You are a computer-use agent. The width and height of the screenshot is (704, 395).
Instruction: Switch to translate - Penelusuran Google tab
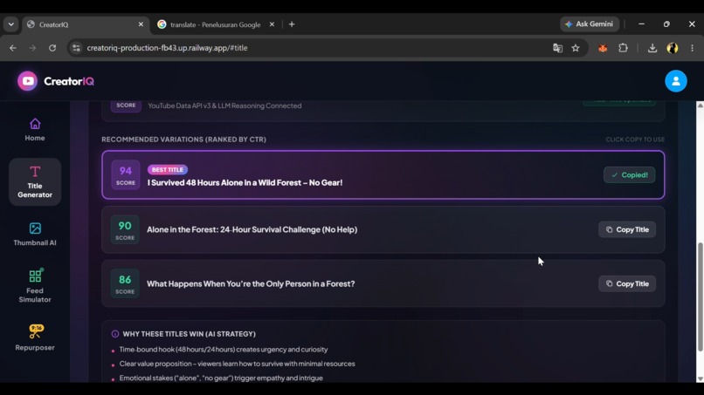point(216,24)
